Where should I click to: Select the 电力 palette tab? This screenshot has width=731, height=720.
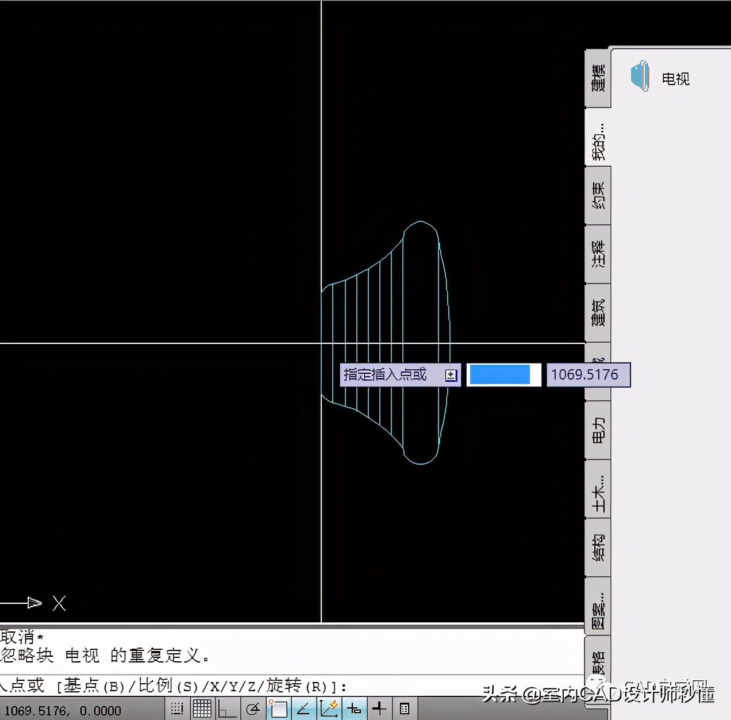coord(598,430)
